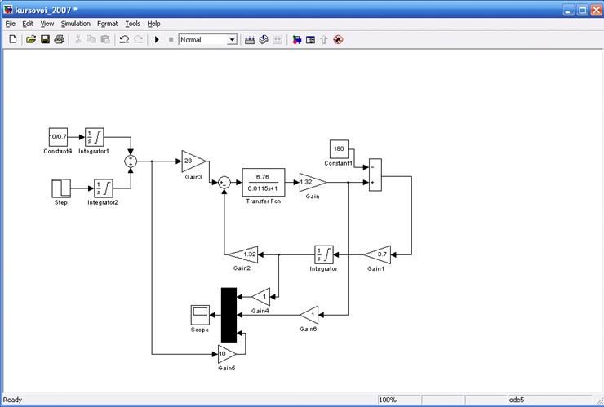Select the Transfer Fcn block
Image resolution: width=604 pixels, height=407 pixels.
click(263, 182)
